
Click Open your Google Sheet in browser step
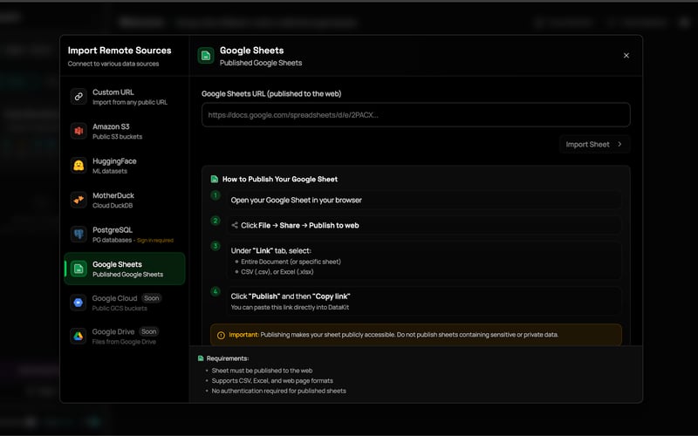coord(424,201)
